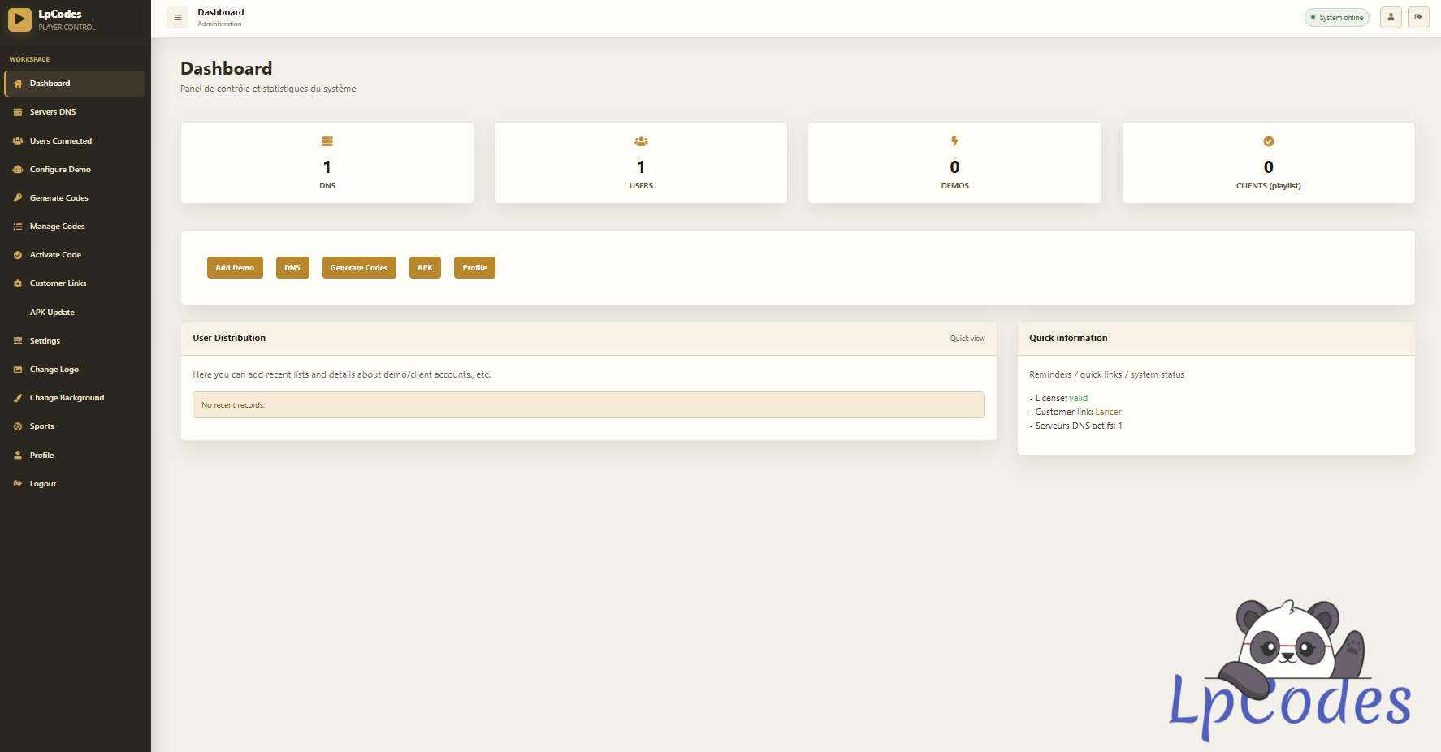Open user account icon in top bar

coord(1391,17)
